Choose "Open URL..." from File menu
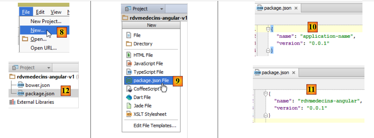 pos(43,48)
